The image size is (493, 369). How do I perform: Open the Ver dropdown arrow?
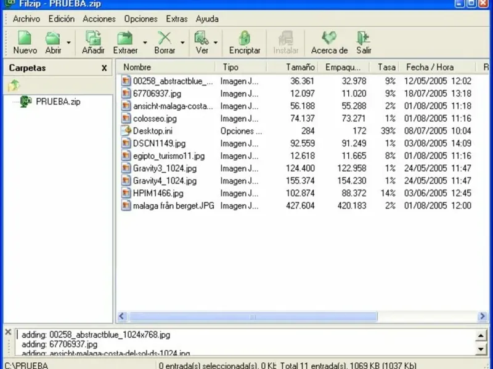216,42
